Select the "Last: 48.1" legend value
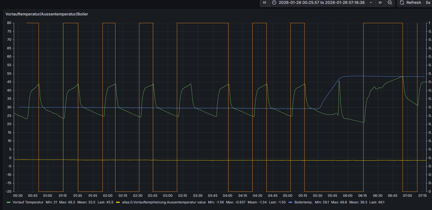432x210 pixels. tap(377, 202)
